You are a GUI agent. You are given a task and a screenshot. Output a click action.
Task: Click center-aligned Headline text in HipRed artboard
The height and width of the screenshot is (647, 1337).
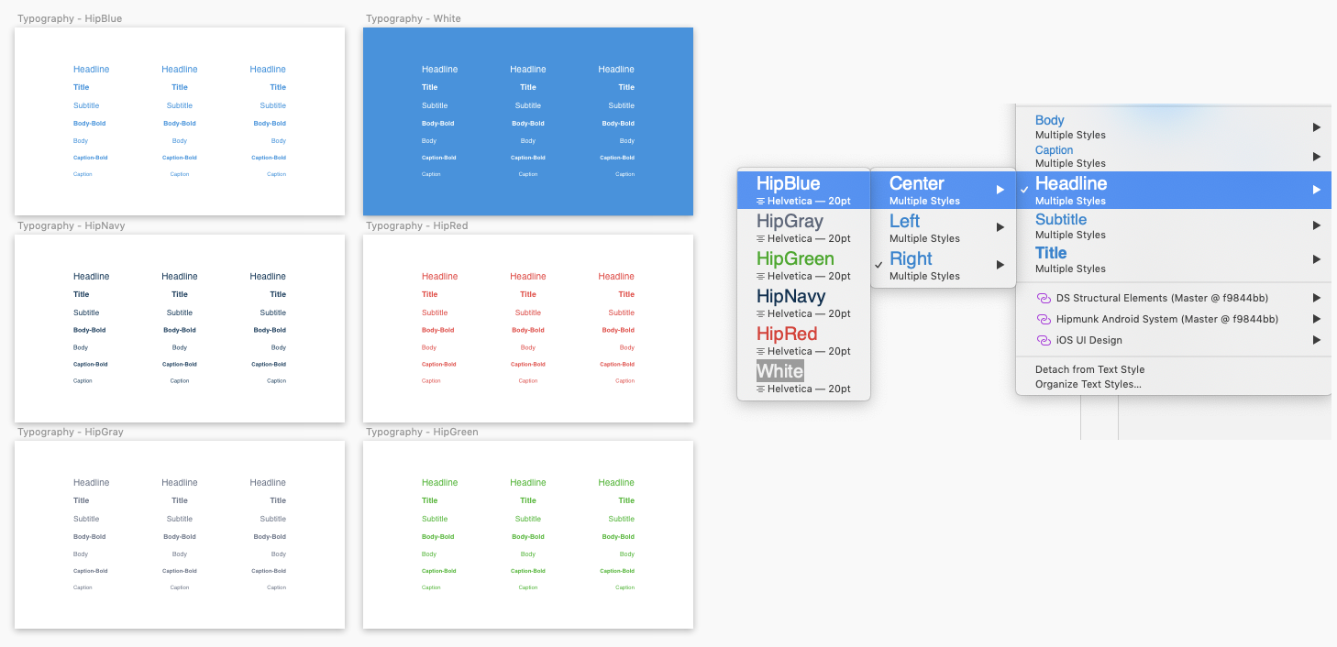click(528, 276)
